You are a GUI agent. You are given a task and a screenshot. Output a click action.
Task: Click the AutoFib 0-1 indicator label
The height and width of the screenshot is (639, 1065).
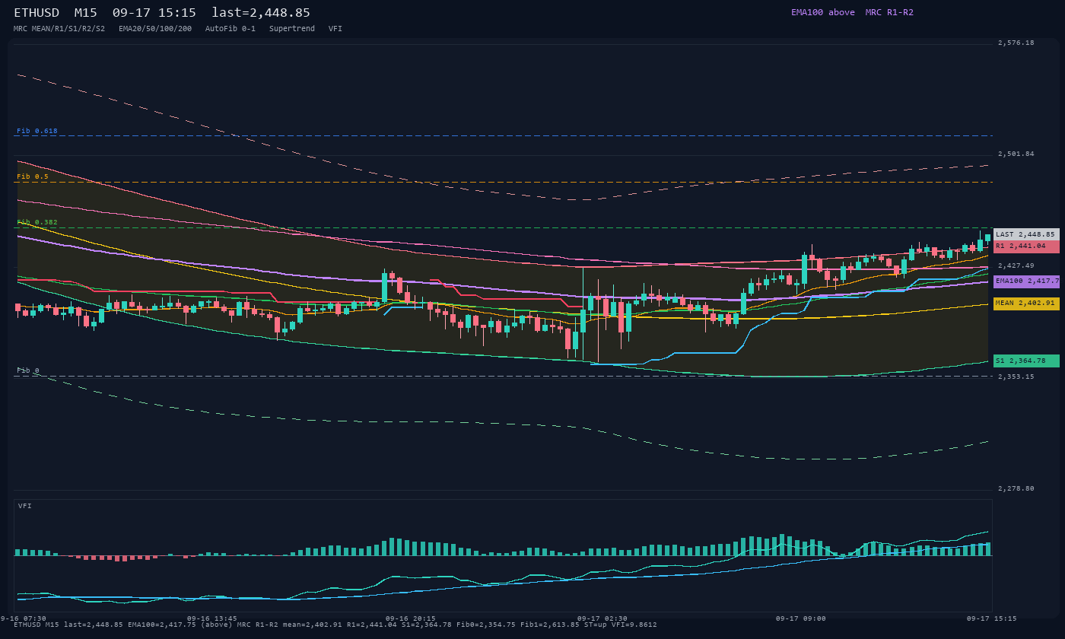(230, 29)
